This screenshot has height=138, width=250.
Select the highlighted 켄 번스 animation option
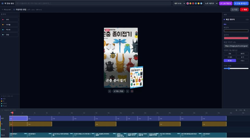[x=230, y=61]
